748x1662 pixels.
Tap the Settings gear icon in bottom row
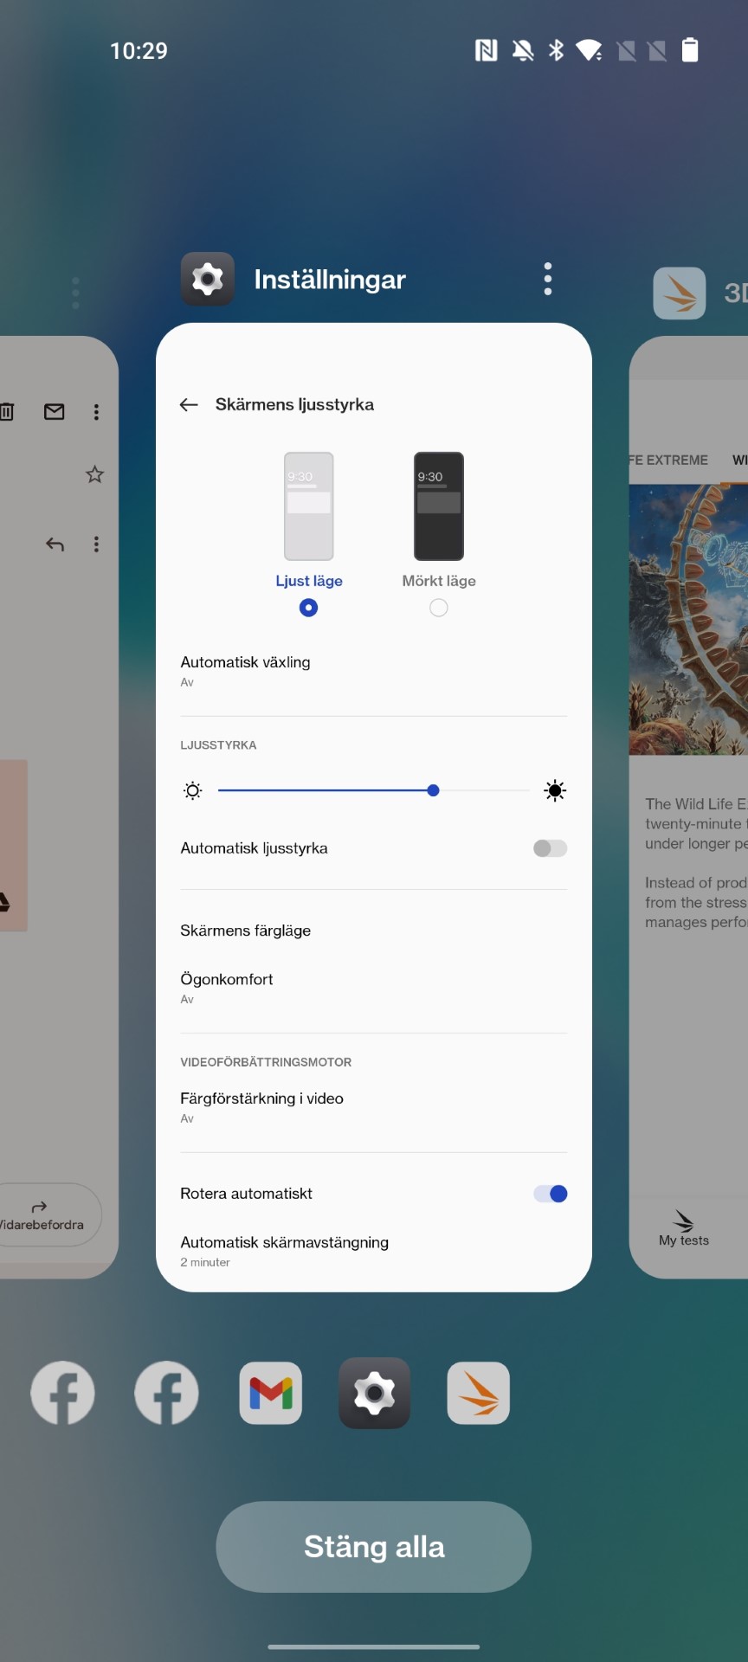coord(374,1393)
